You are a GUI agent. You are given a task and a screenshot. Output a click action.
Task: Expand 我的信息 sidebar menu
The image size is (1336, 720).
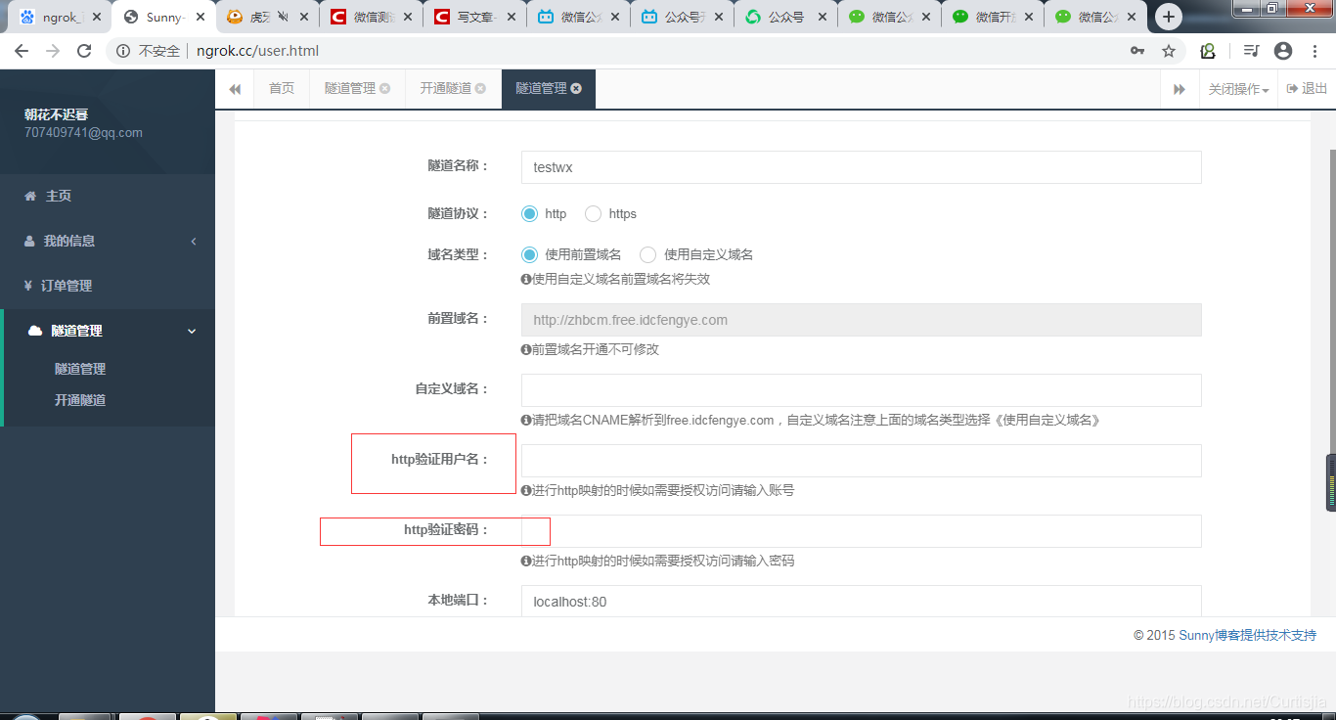[x=108, y=241]
